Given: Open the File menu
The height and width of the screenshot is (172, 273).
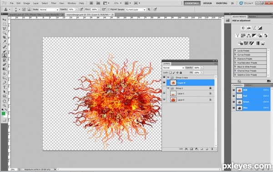Looking at the screenshot, I should point(11,3).
